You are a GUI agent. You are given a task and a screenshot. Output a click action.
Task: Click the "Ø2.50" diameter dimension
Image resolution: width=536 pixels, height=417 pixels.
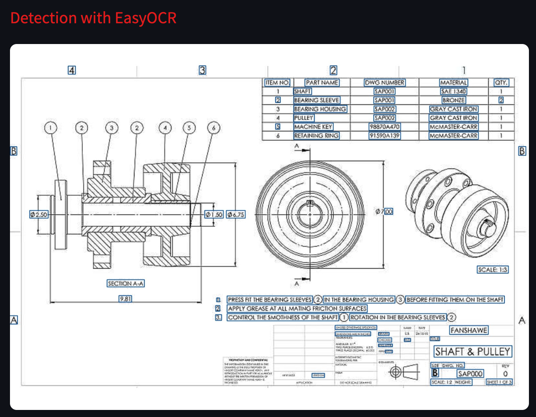pyautogui.click(x=39, y=214)
